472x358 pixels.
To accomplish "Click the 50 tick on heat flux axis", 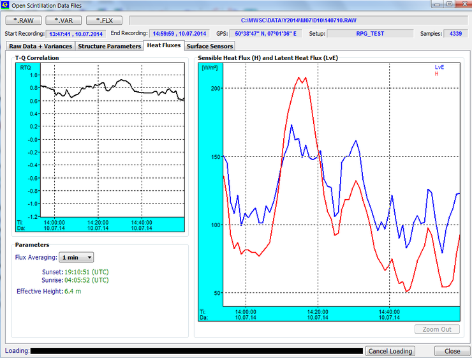I will click(217, 293).
